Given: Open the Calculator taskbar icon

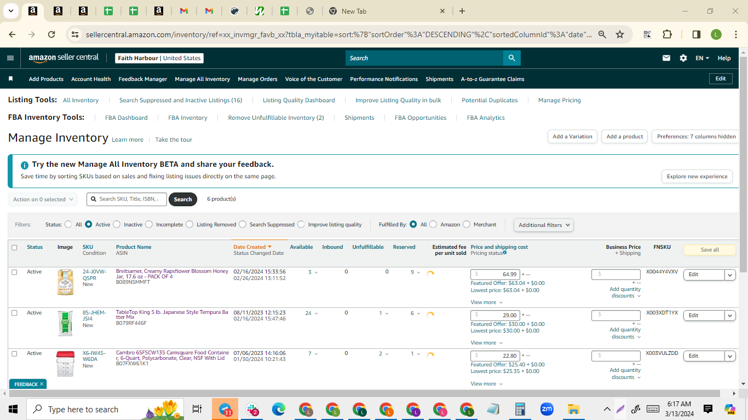Looking at the screenshot, I should [x=520, y=409].
